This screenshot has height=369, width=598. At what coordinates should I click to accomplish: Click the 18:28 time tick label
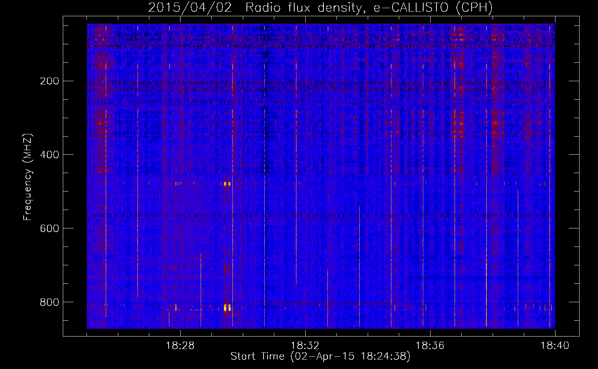click(x=180, y=346)
